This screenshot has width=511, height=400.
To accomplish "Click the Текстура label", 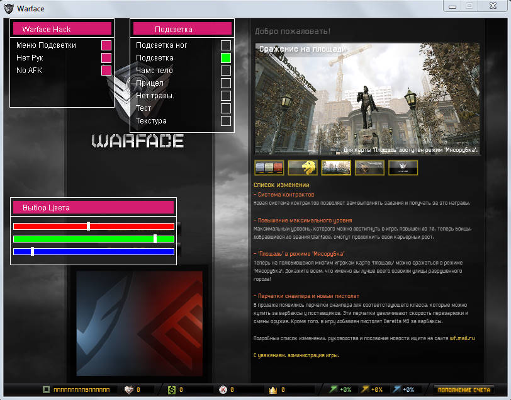I will pos(151,121).
